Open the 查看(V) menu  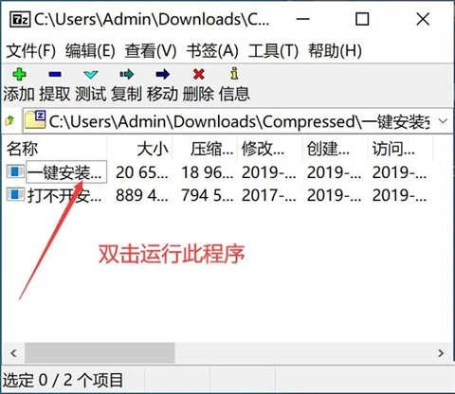coord(150,51)
